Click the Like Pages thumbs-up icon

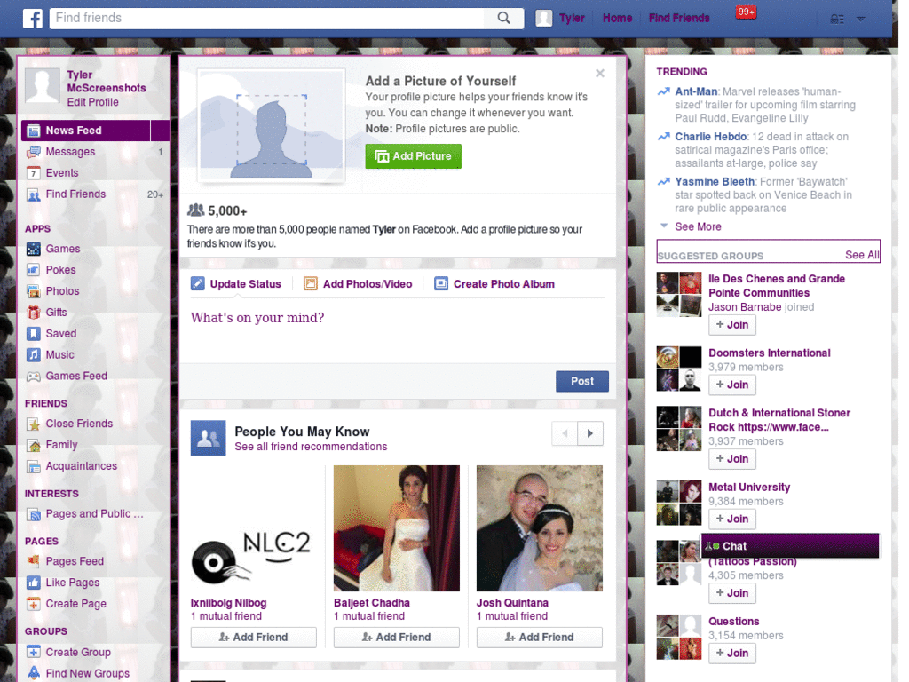(x=34, y=583)
